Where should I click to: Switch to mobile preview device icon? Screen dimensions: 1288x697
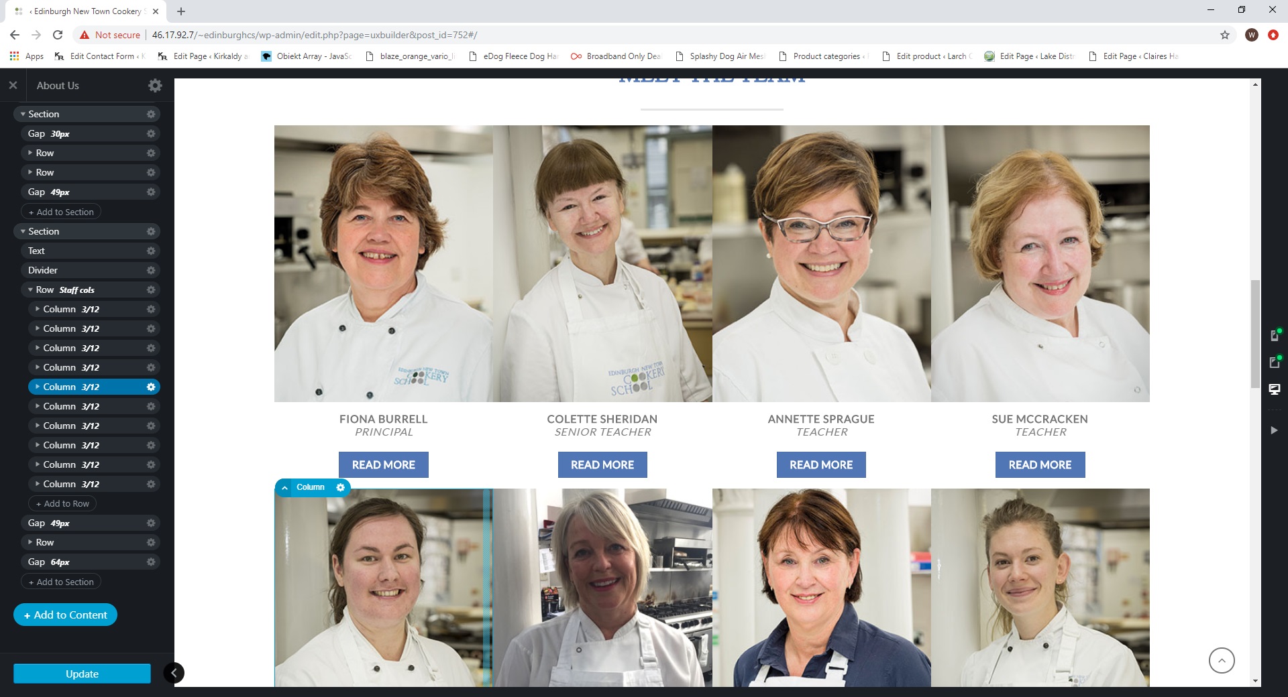click(1274, 336)
